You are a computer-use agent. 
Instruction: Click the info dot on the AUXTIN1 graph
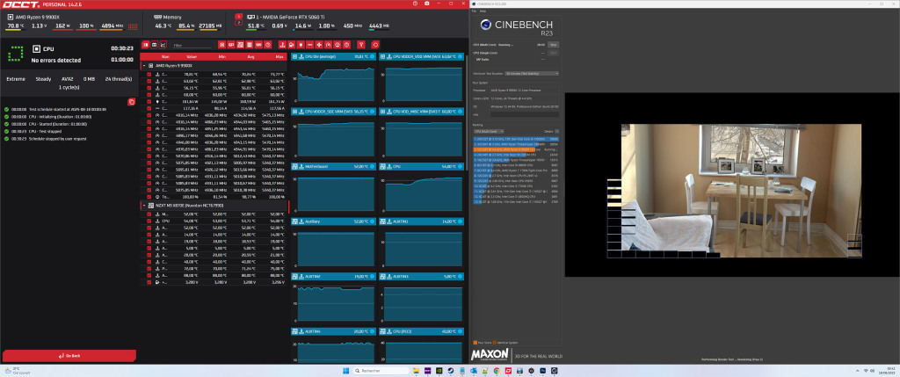(x=460, y=221)
